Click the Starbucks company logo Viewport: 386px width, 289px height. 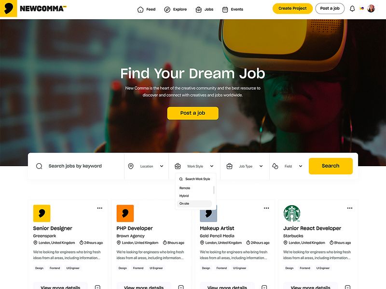pyautogui.click(x=292, y=213)
